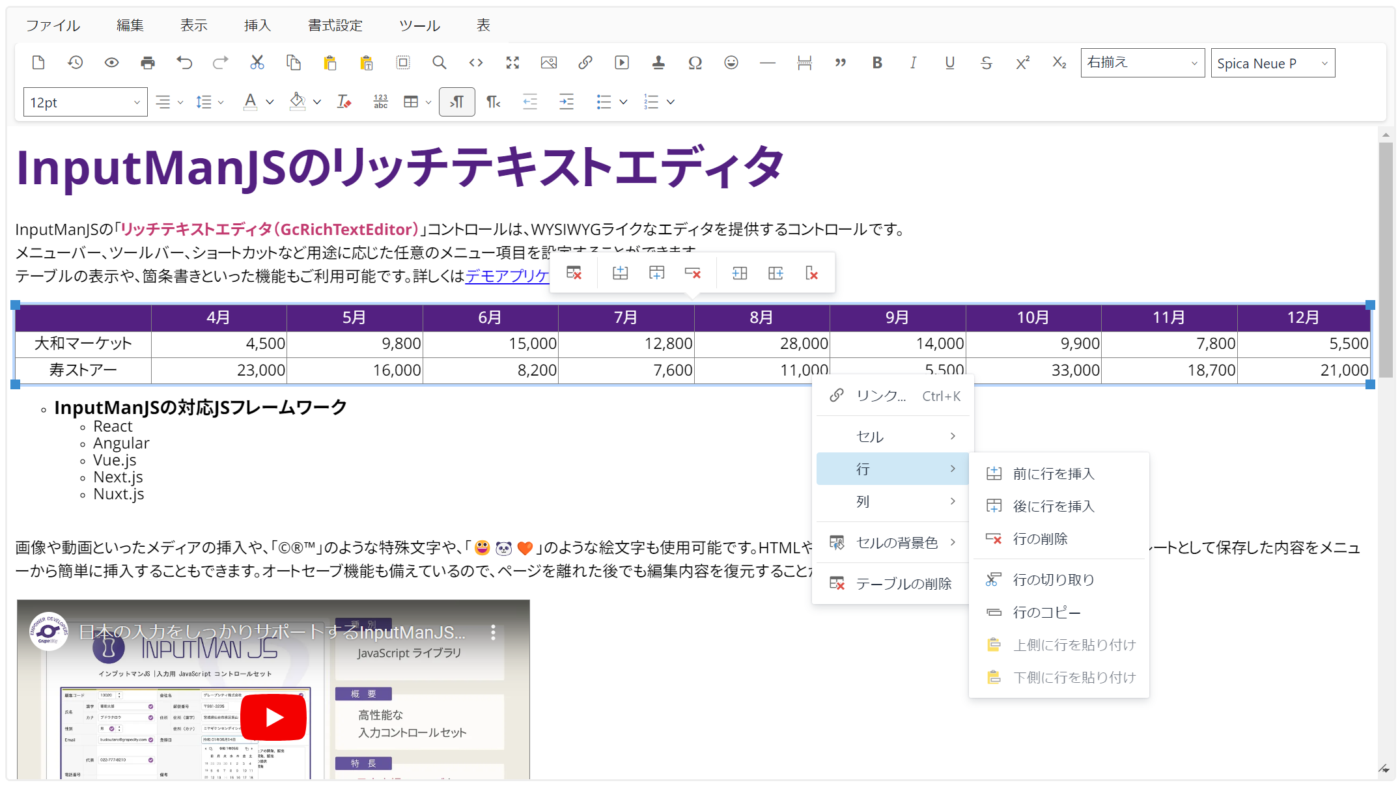Open the text alignment dropdown arrow

(180, 102)
